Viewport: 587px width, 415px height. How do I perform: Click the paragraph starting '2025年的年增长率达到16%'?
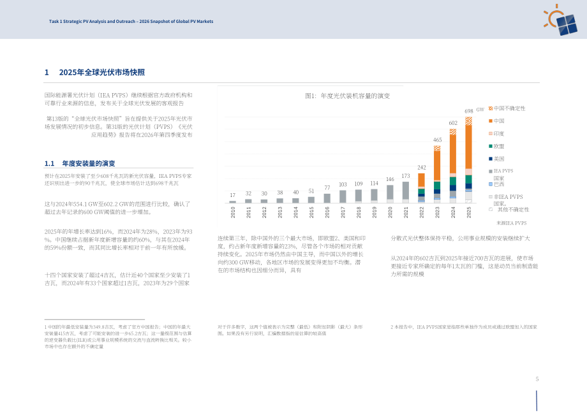118,240
